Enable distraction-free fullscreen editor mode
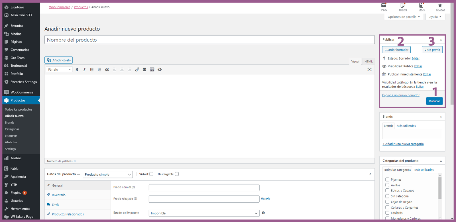The image size is (456, 222). [x=369, y=70]
